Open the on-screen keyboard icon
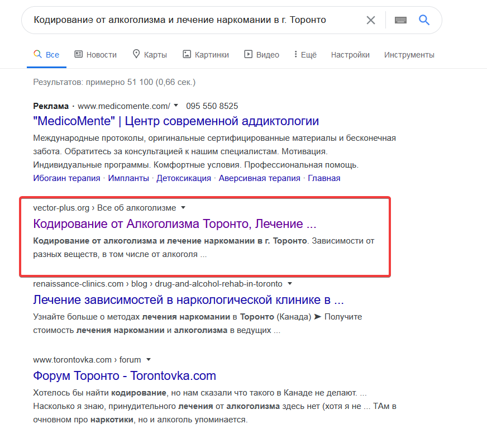The height and width of the screenshot is (438, 487). point(400,20)
